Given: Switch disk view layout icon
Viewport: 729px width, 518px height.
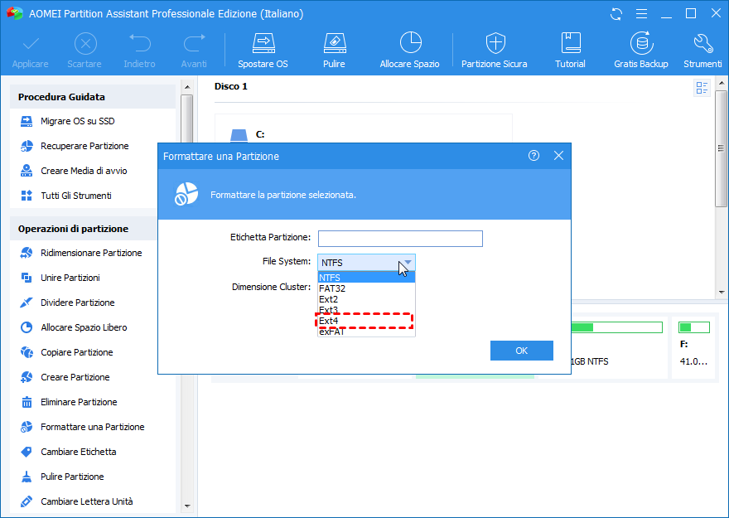Looking at the screenshot, I should [x=702, y=87].
